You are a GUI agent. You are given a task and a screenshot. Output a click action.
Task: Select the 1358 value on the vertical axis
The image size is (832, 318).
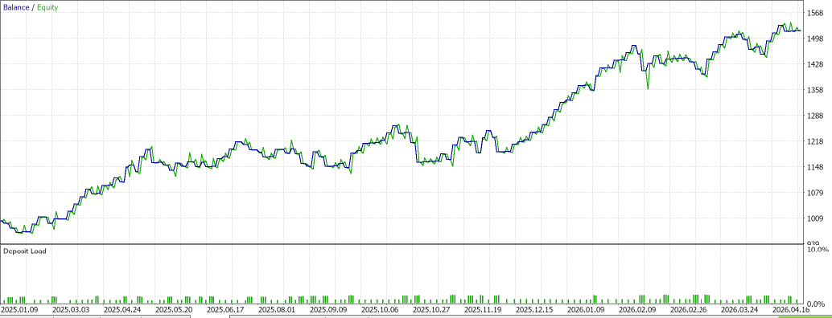coord(816,91)
